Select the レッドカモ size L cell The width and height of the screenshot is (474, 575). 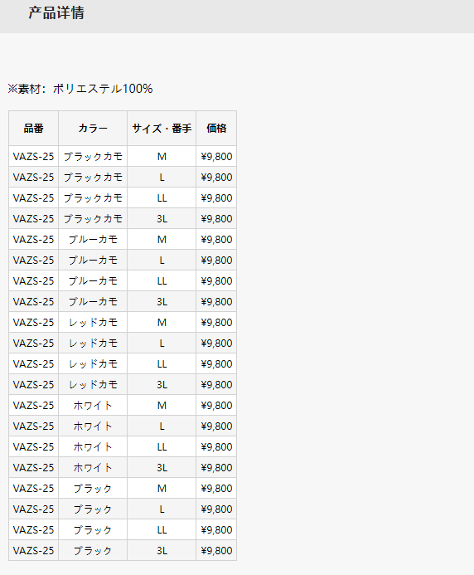coord(162,344)
